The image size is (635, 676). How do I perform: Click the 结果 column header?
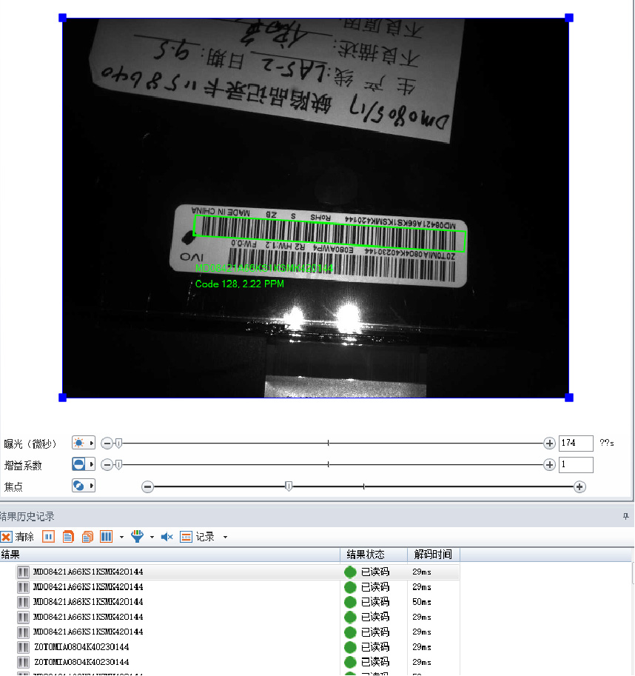pyautogui.click(x=170, y=555)
